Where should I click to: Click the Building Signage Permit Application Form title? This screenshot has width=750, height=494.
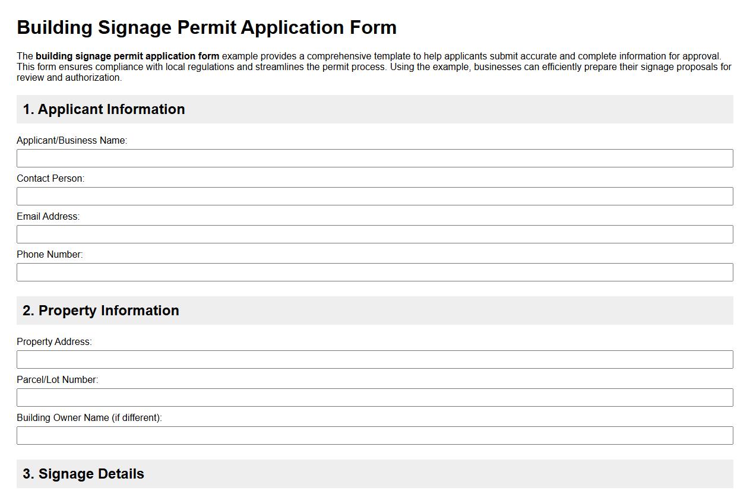207,27
